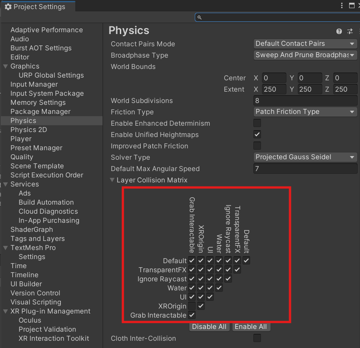Uncheck TransparentFX row TransparentFX column collision
The width and height of the screenshot is (360, 348).
[x=237, y=270]
